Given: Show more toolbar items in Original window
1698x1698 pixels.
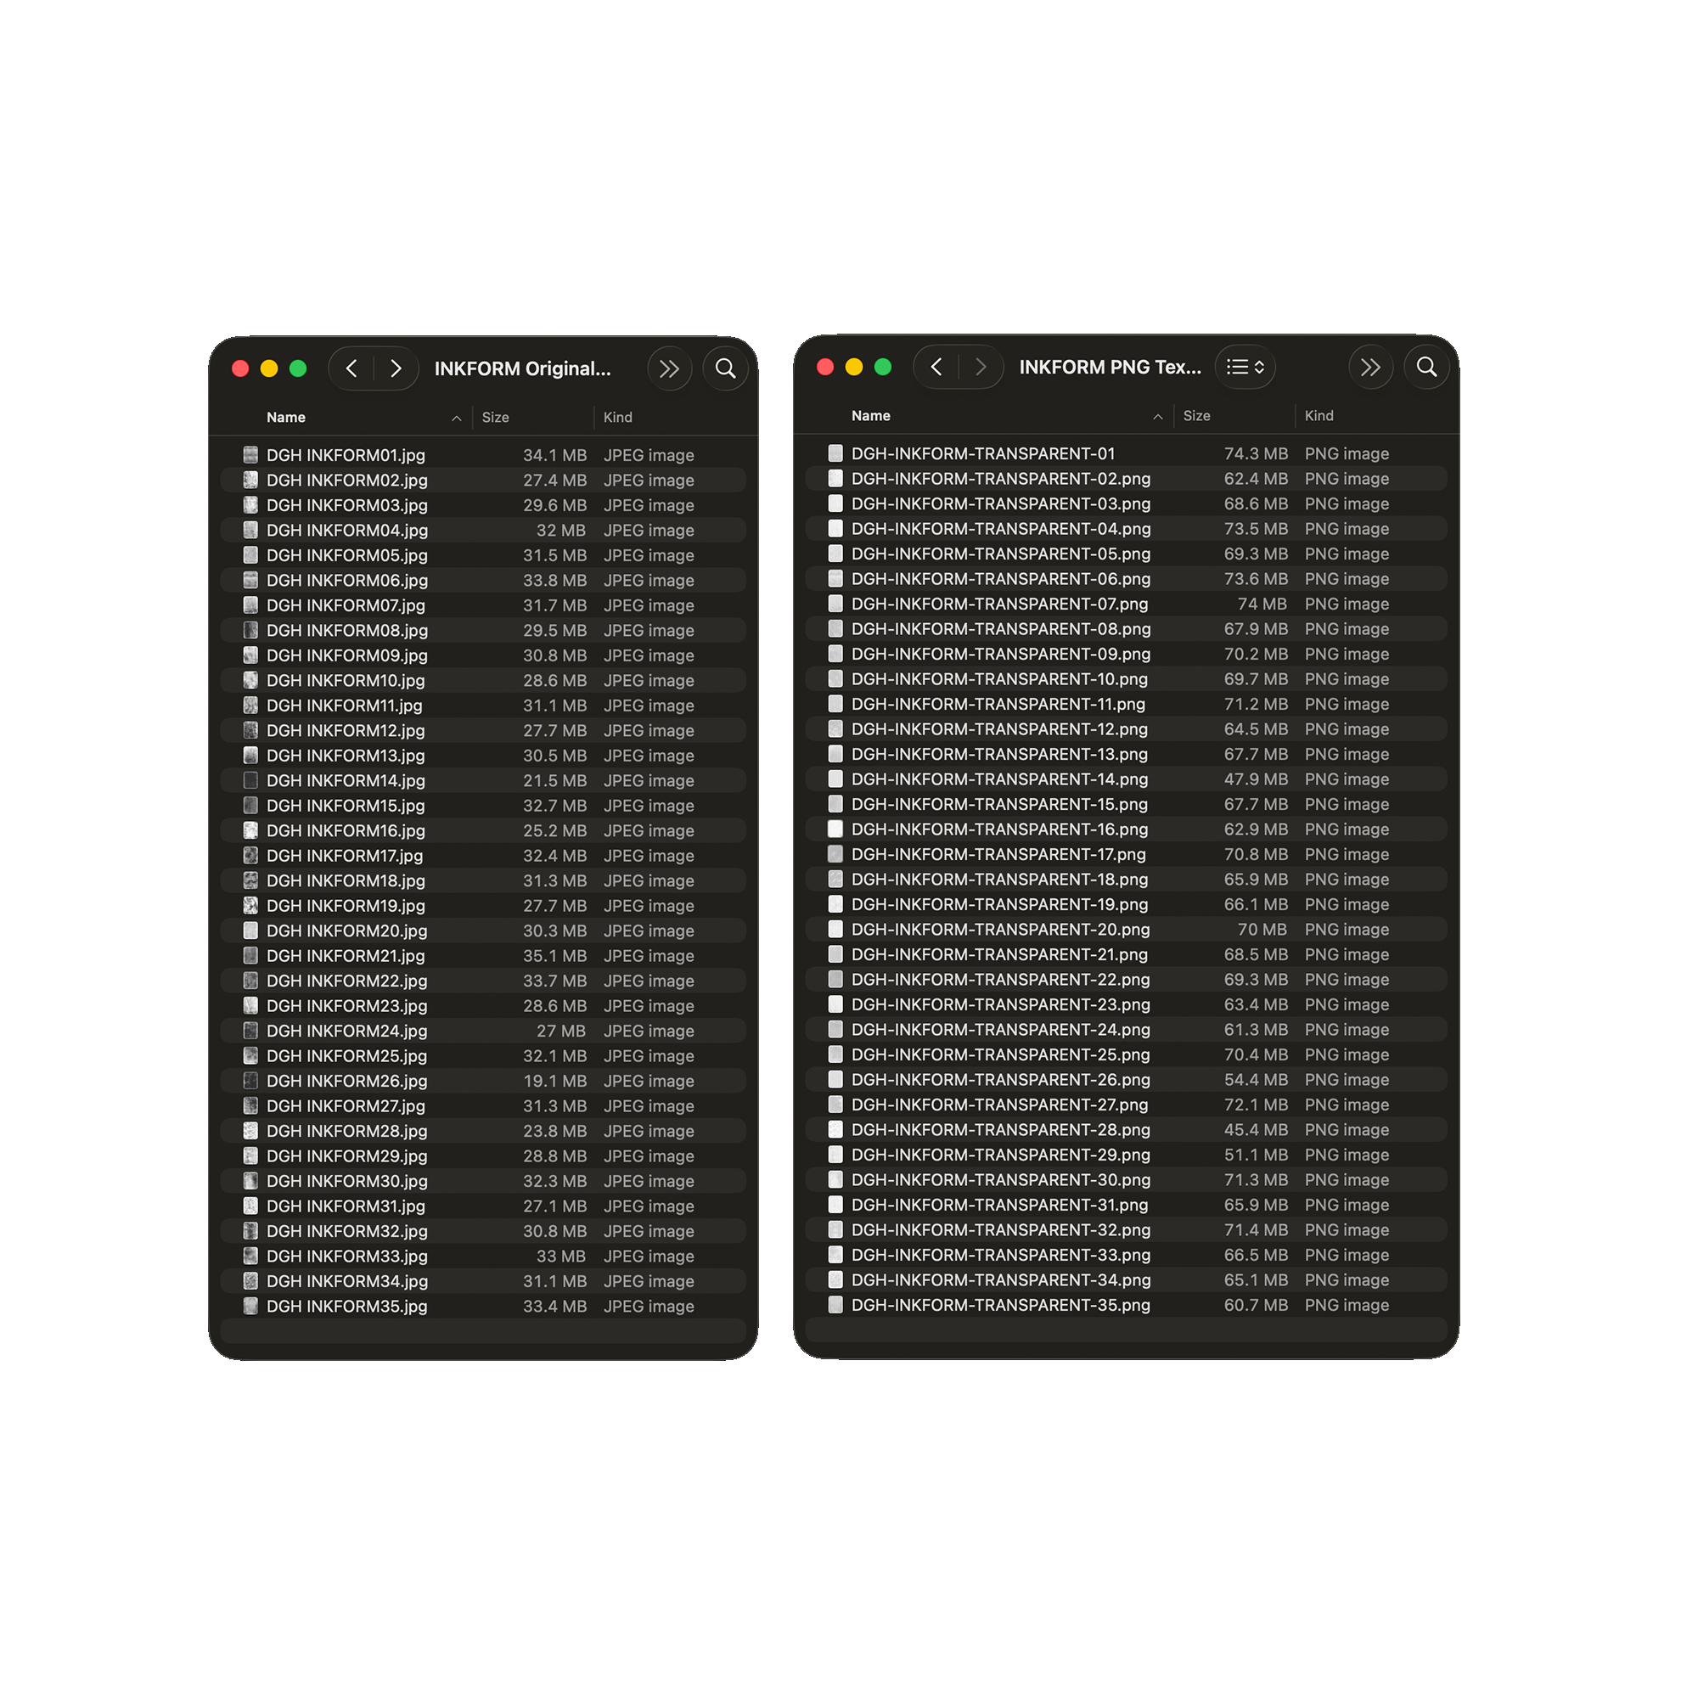Looking at the screenshot, I should 669,368.
